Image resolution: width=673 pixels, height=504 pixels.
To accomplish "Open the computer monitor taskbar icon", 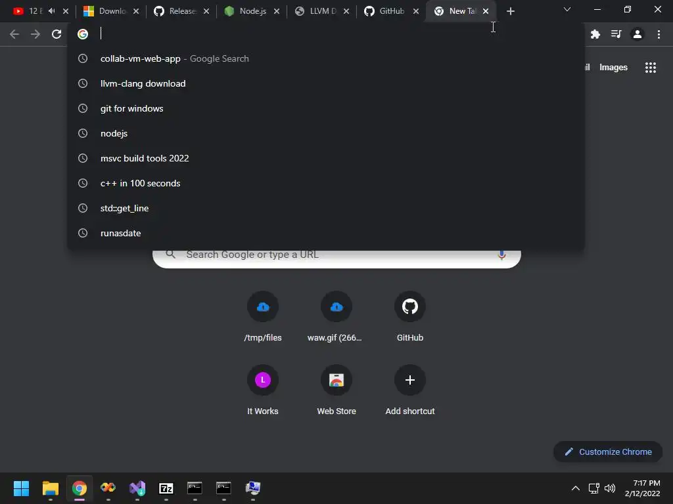I will click(253, 488).
